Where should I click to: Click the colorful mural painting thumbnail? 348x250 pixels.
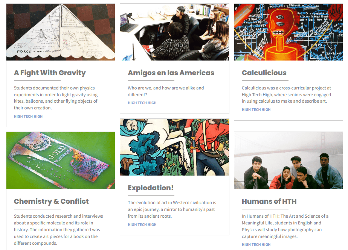[x=174, y=147]
